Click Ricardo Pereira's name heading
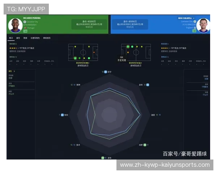 coord(32,18)
